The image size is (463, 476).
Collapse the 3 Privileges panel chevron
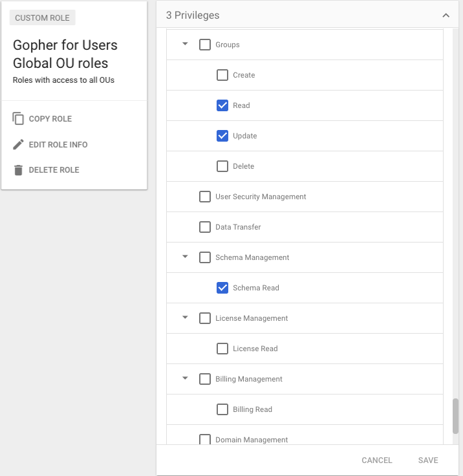click(x=446, y=15)
